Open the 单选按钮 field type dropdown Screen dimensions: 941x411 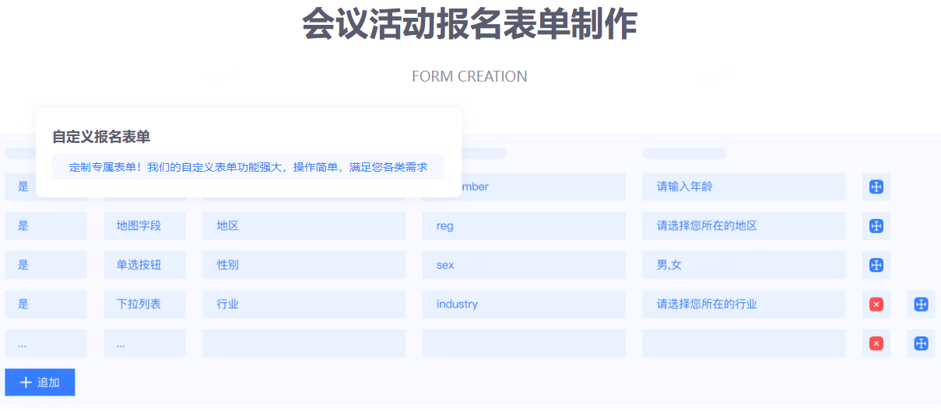point(144,265)
